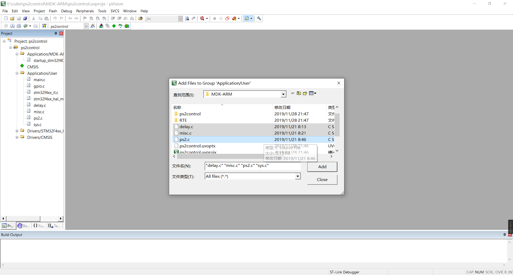Open Options for Target magic wand icon
Viewport: 513px width, 275px height.
tap(93, 26)
